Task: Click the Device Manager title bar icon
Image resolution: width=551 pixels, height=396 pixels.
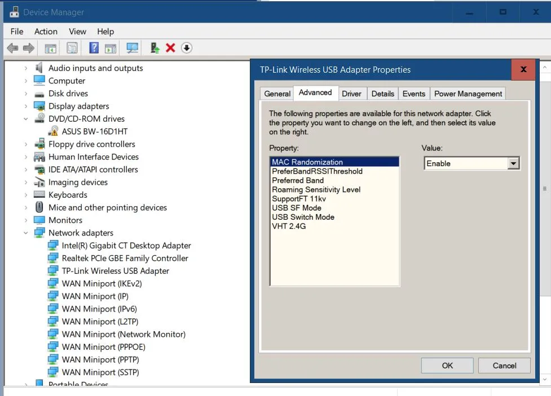Action: [x=14, y=12]
